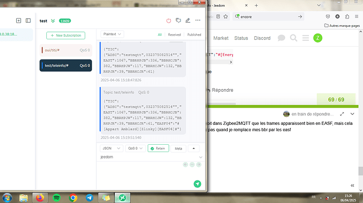Select the oui/titi/# subscription
The height and width of the screenshot is (203, 363).
coord(66,50)
